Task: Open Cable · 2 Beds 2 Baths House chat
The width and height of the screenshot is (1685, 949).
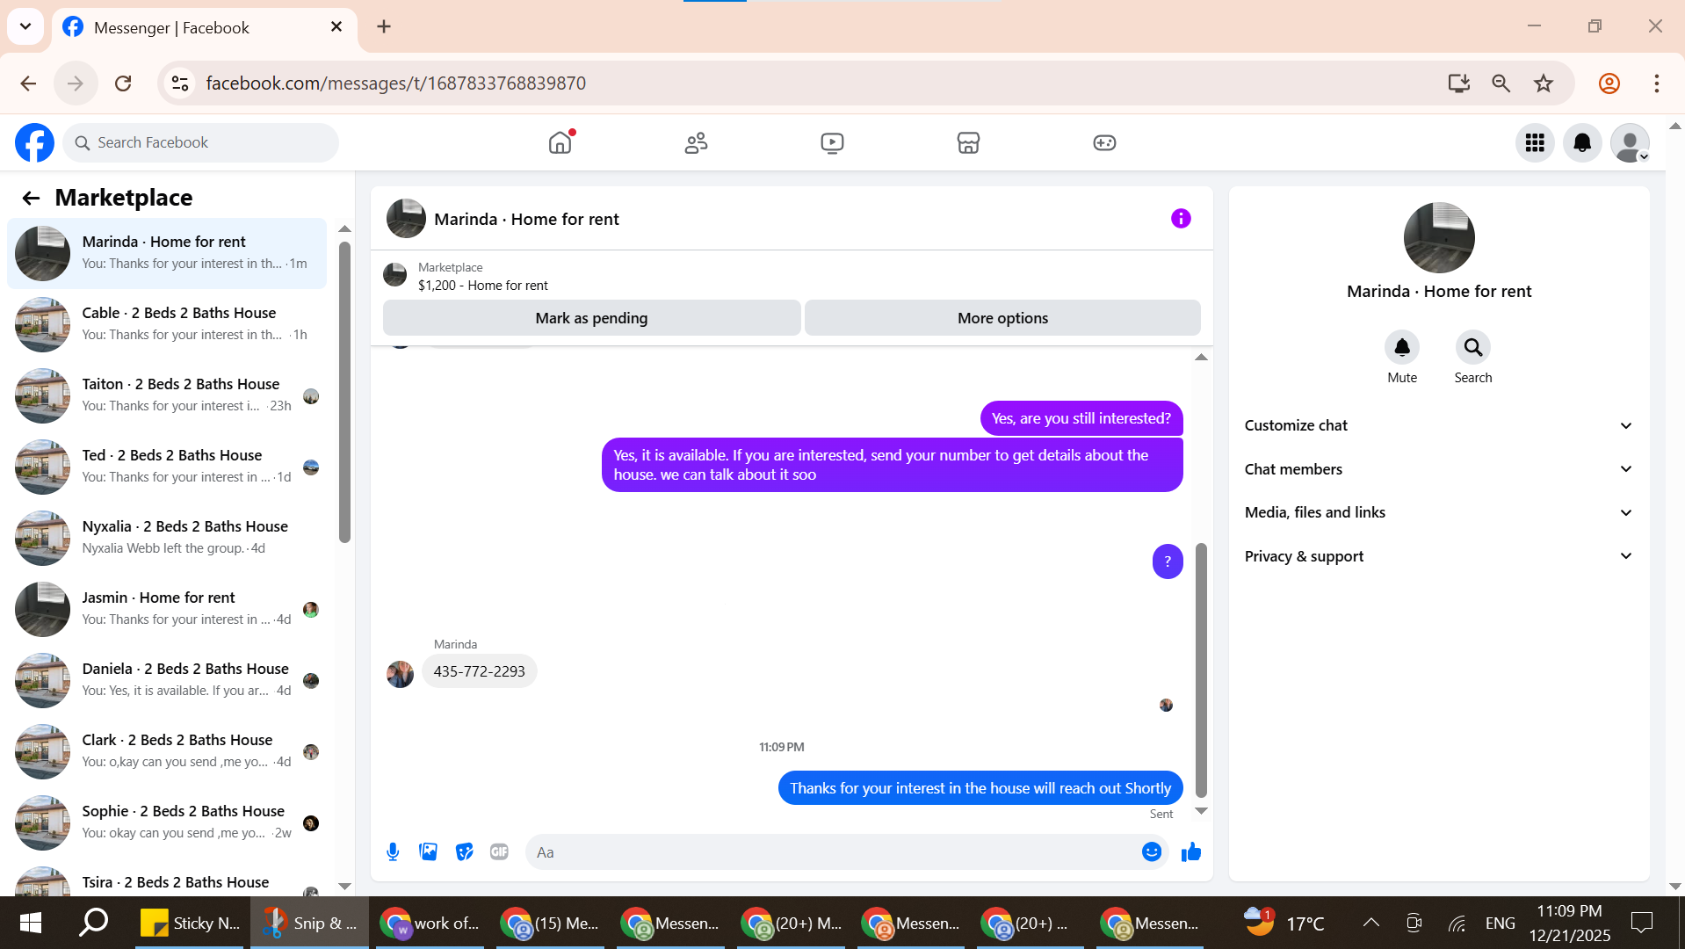Action: tap(167, 324)
